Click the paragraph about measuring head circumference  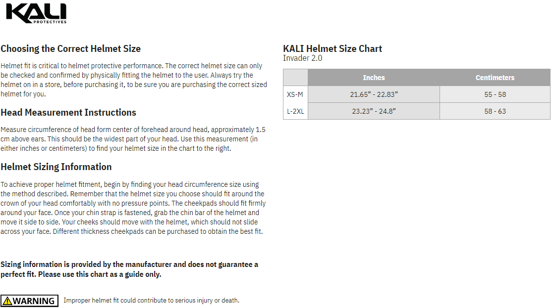click(133, 139)
